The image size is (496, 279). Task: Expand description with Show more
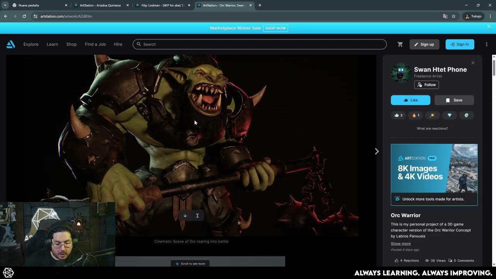tap(401, 244)
